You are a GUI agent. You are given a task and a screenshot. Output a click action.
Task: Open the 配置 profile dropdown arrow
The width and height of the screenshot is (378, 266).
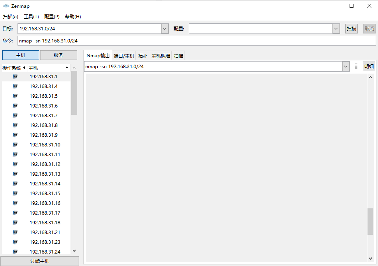click(x=336, y=29)
